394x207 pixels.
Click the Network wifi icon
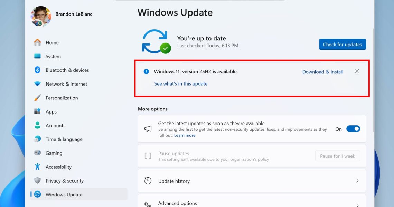(37, 84)
